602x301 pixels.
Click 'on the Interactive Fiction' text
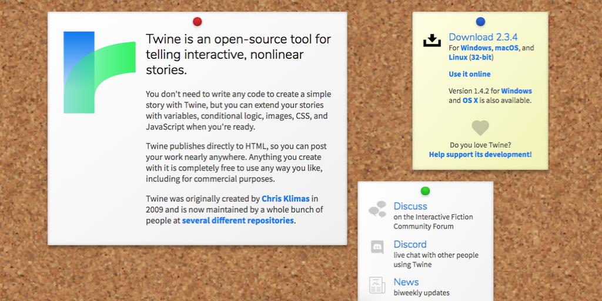pyautogui.click(x=433, y=217)
